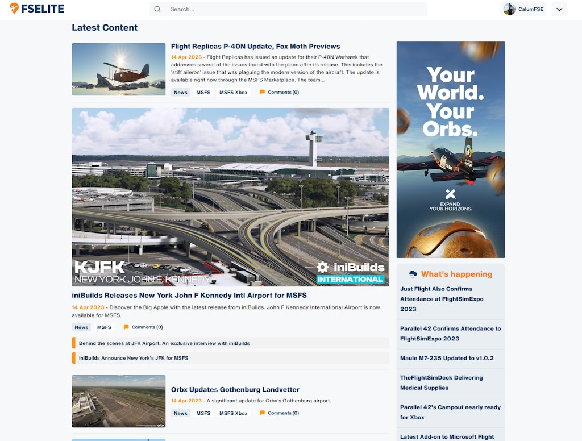
Task: Select MSFS Xbox tag on P-40N article
Action: (x=234, y=92)
